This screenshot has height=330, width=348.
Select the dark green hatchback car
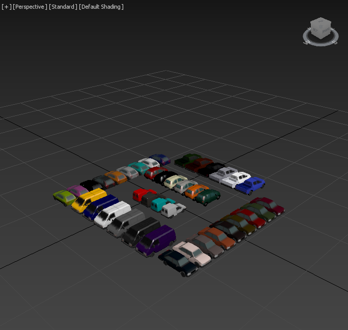coord(208,196)
